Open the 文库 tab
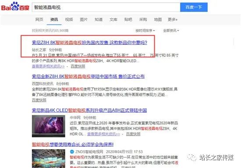This screenshot has height=168, width=241. (113, 20)
